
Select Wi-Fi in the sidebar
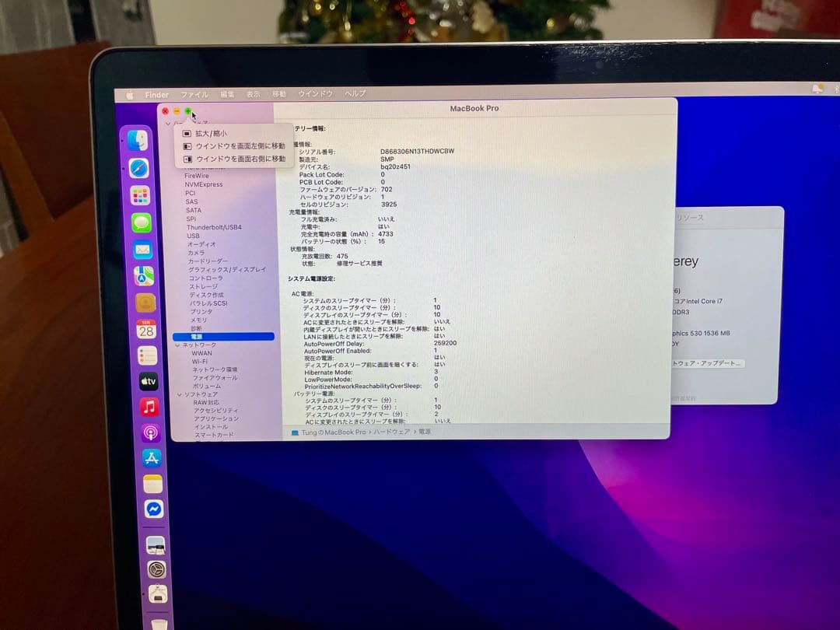(x=201, y=361)
